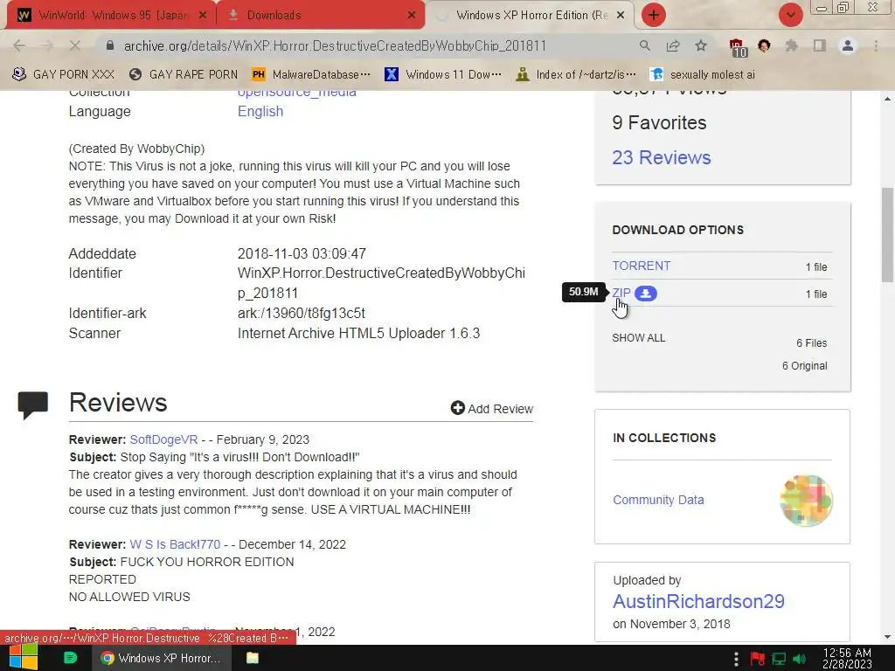This screenshot has height=671, width=895.
Task: Open the Chrome three-dot menu
Action: pos(876,45)
